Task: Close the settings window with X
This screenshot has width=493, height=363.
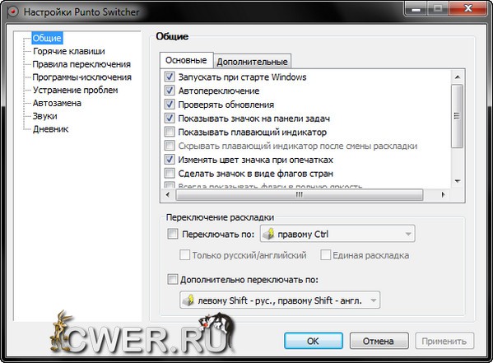Action: (x=468, y=9)
